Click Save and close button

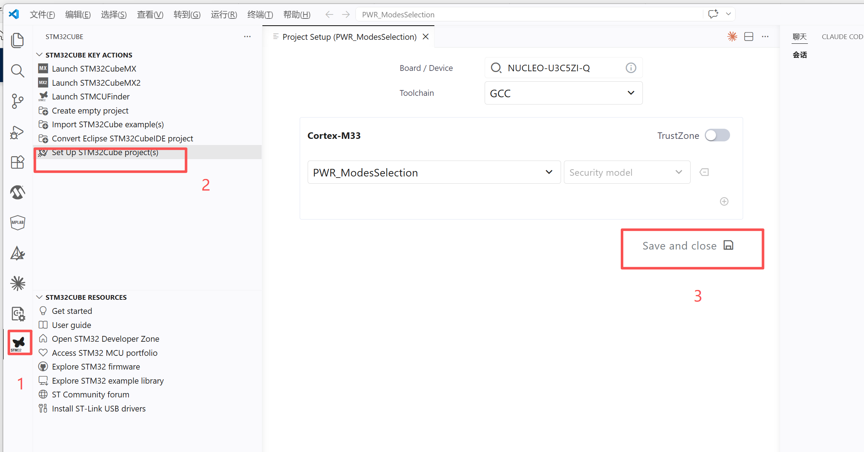click(688, 246)
